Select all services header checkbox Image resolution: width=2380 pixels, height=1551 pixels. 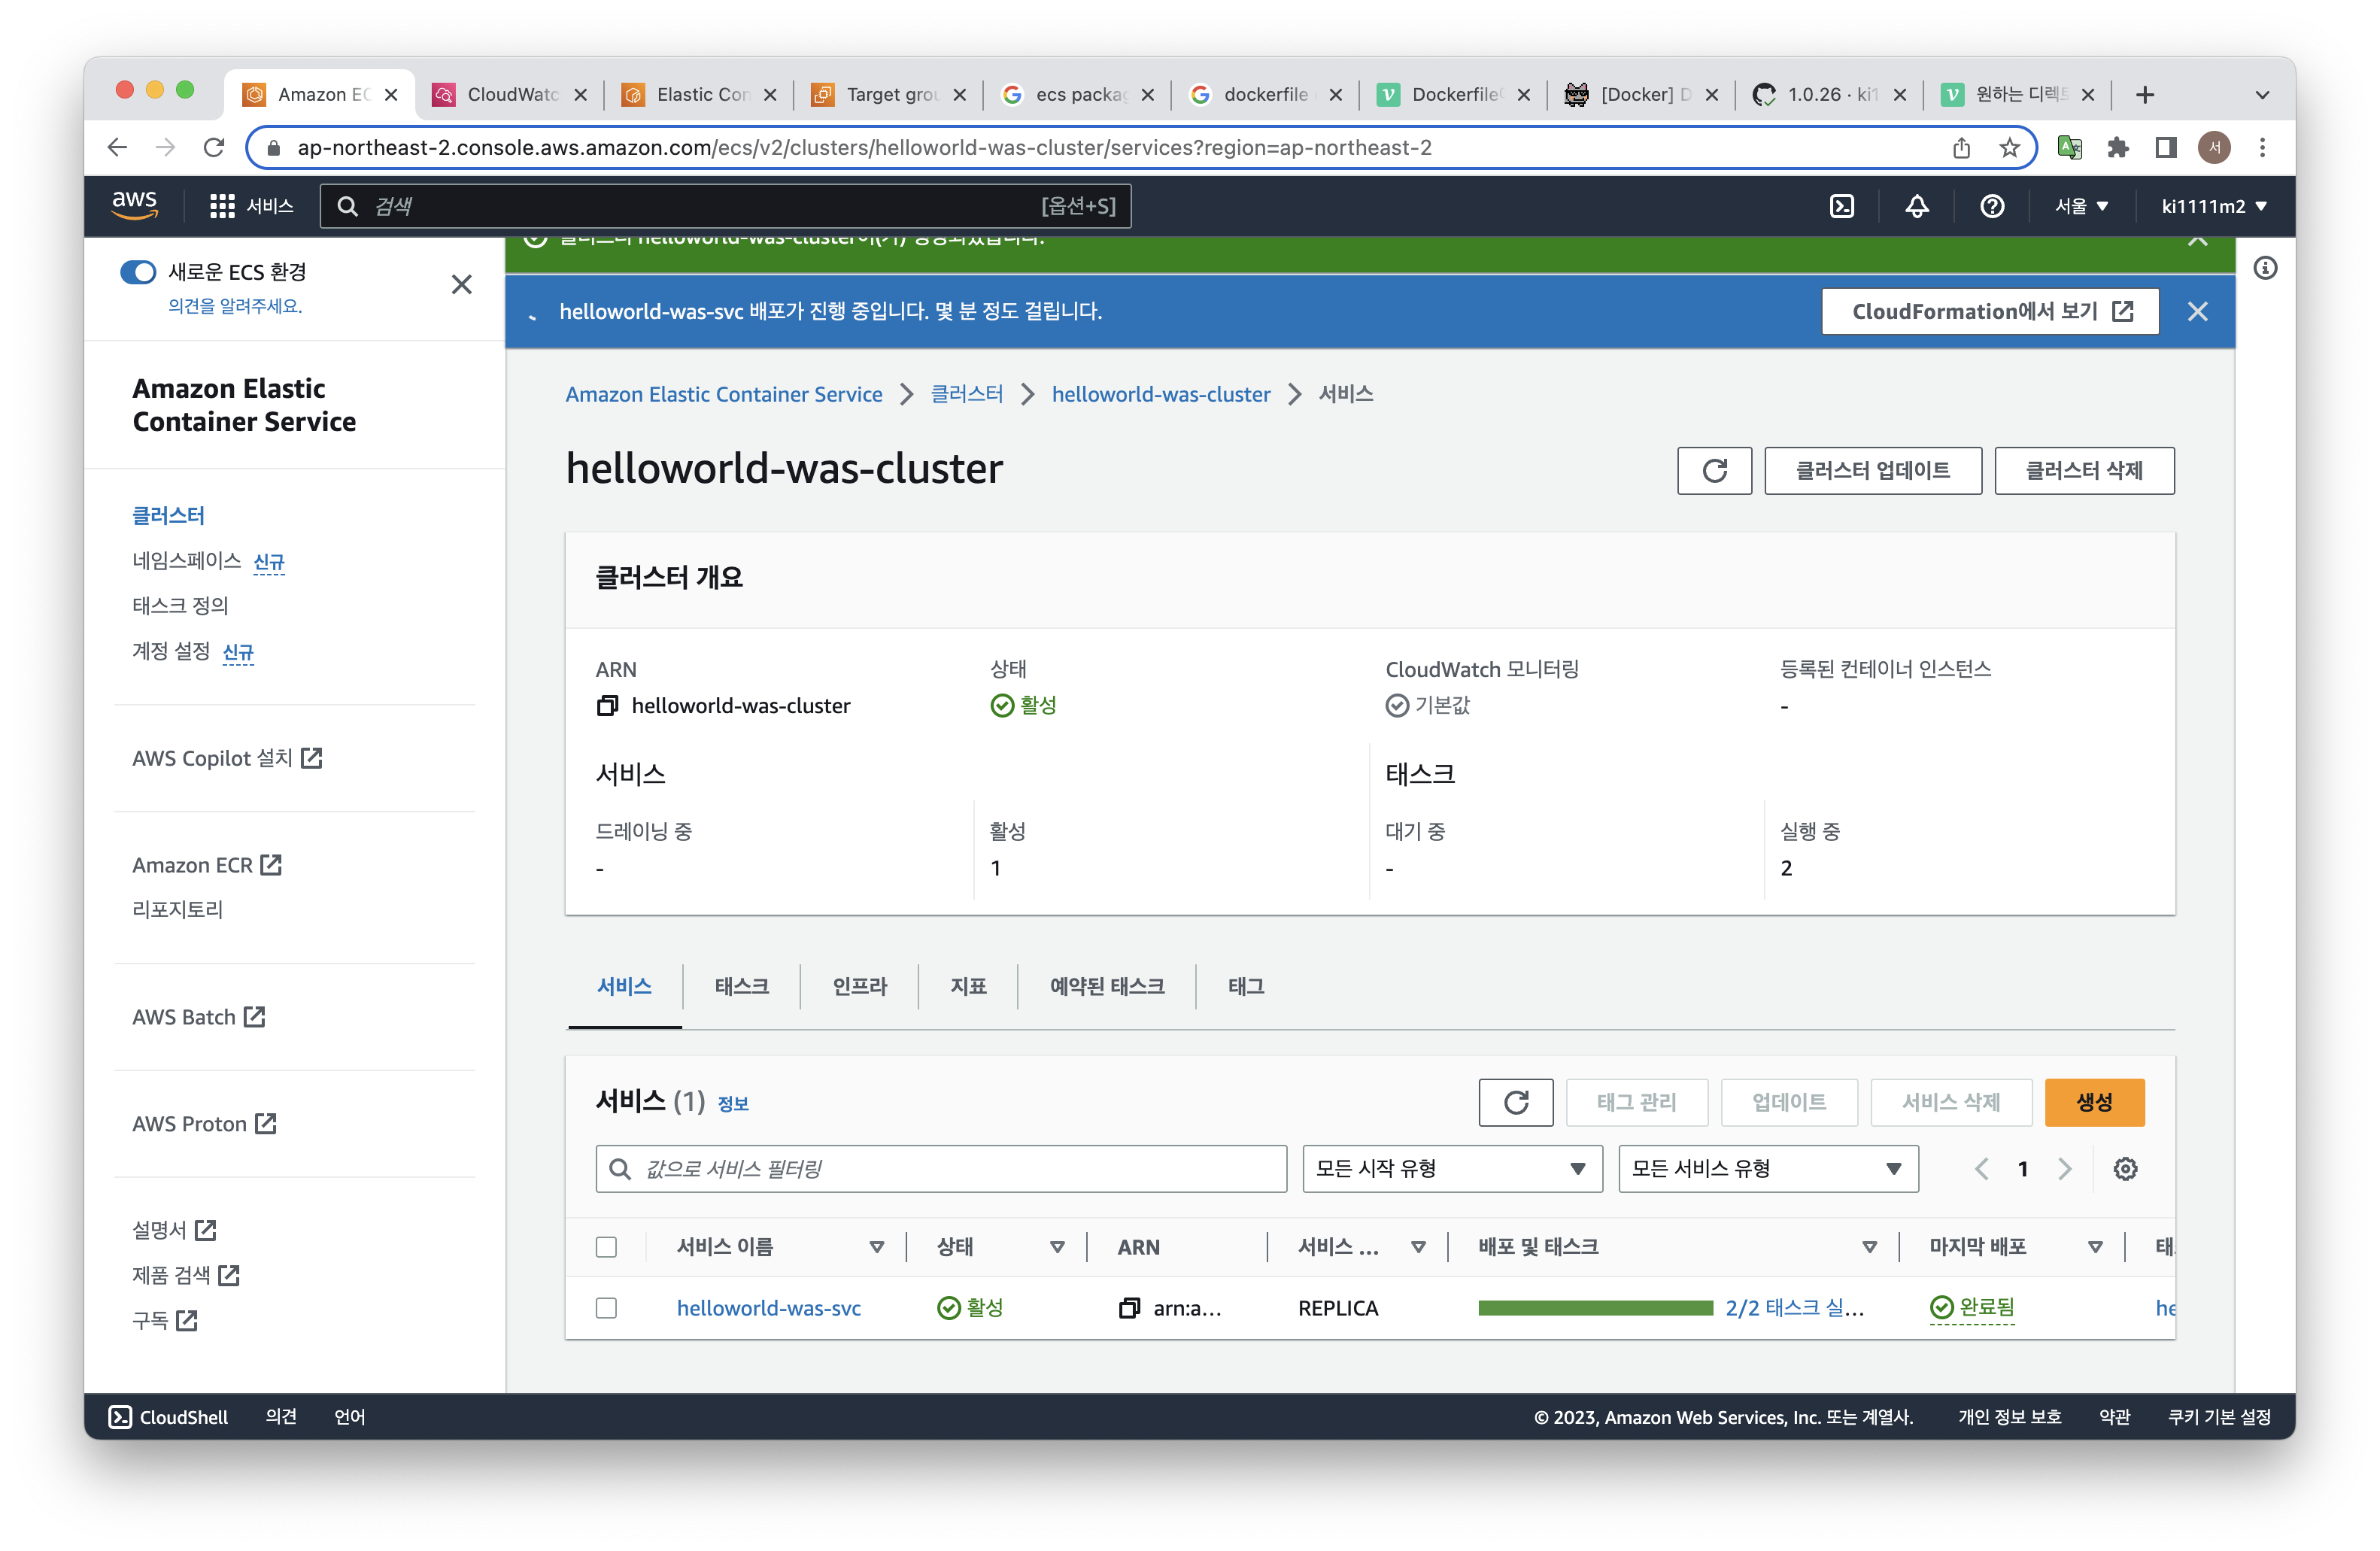point(606,1247)
